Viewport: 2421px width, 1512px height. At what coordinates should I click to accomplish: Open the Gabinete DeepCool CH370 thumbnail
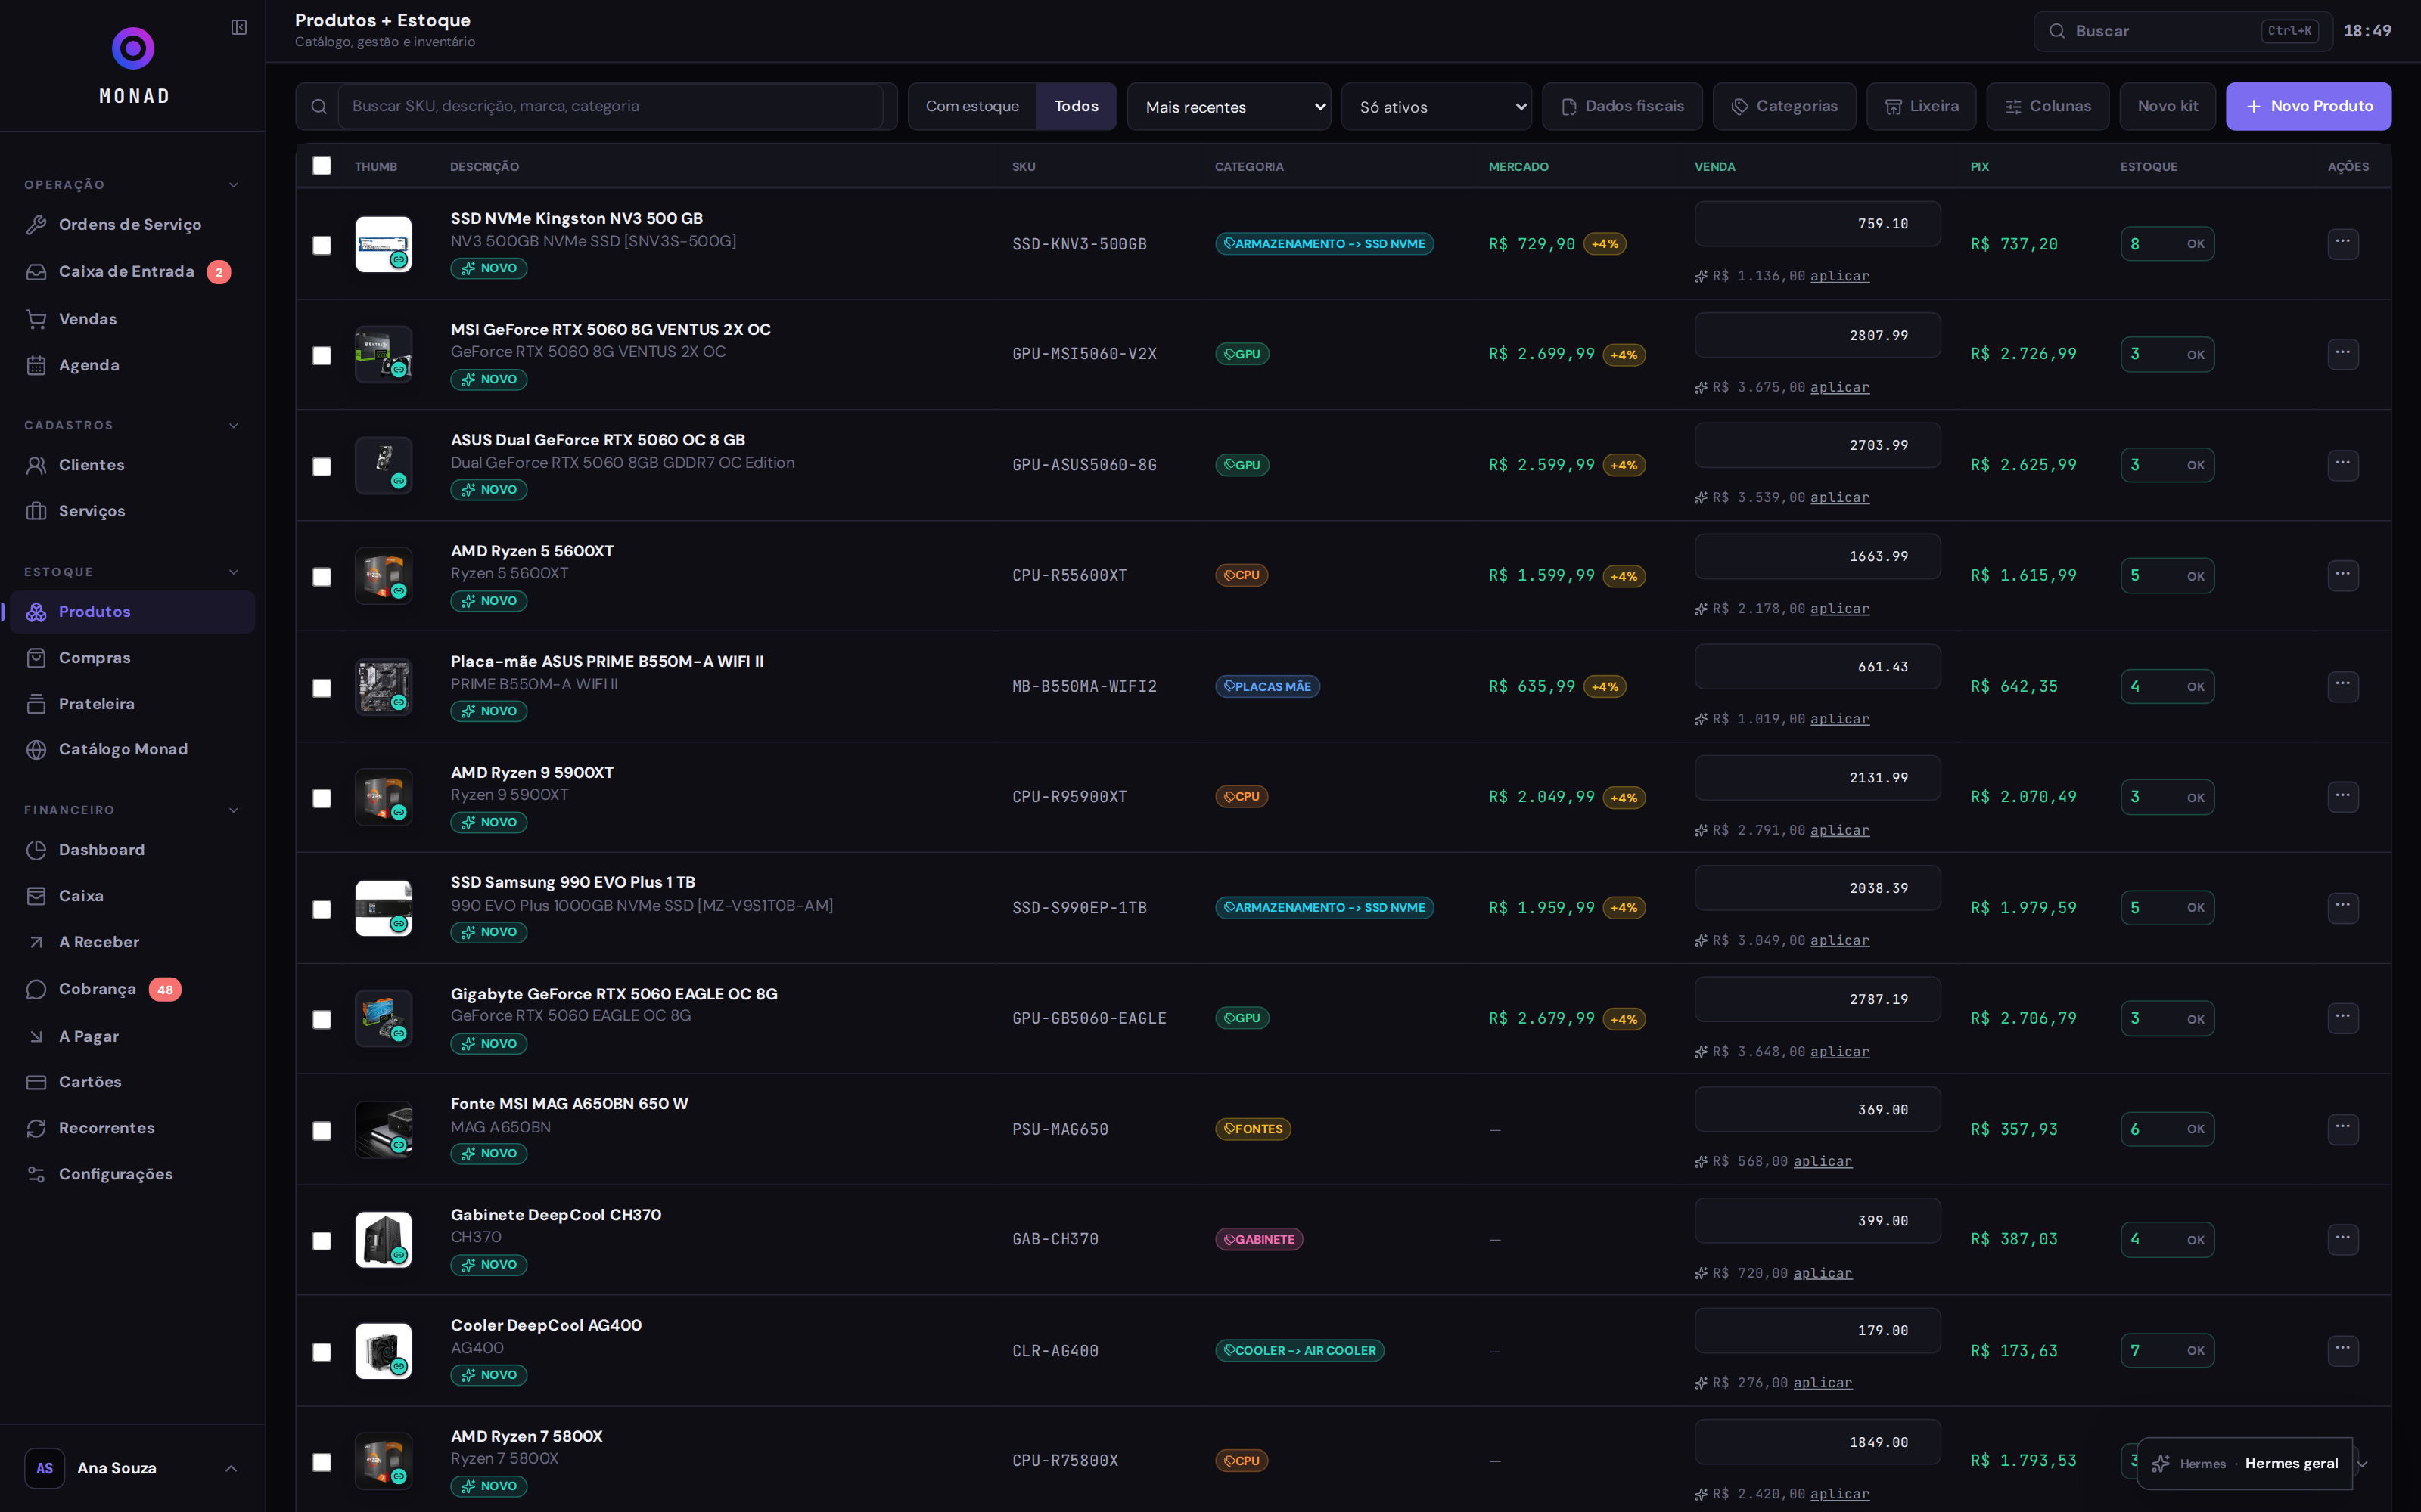tap(384, 1240)
